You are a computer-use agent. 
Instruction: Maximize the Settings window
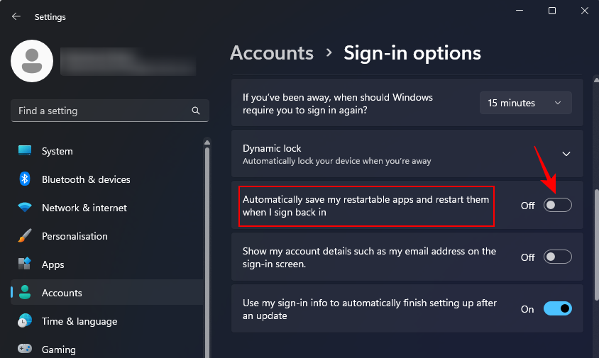(552, 11)
